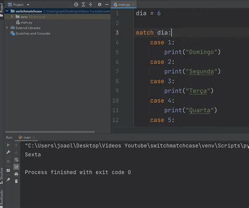Click the print("Segunda") line
Image resolution: width=249 pixels, height=208 pixels.
click(192, 72)
